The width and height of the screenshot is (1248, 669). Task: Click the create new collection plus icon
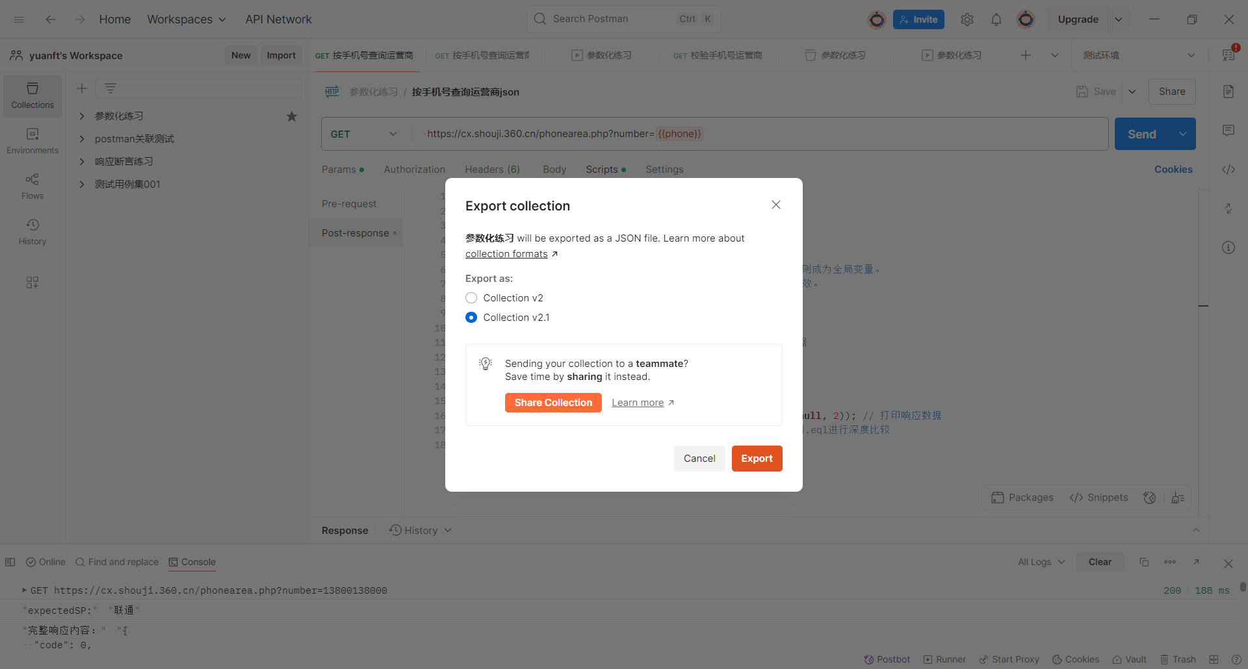click(x=82, y=88)
